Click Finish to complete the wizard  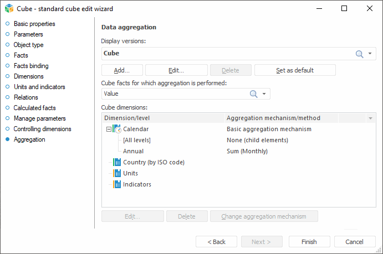pyautogui.click(x=309, y=242)
